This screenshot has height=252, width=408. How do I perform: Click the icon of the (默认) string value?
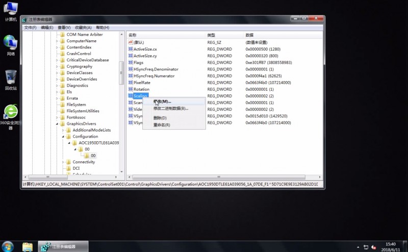pos(131,42)
